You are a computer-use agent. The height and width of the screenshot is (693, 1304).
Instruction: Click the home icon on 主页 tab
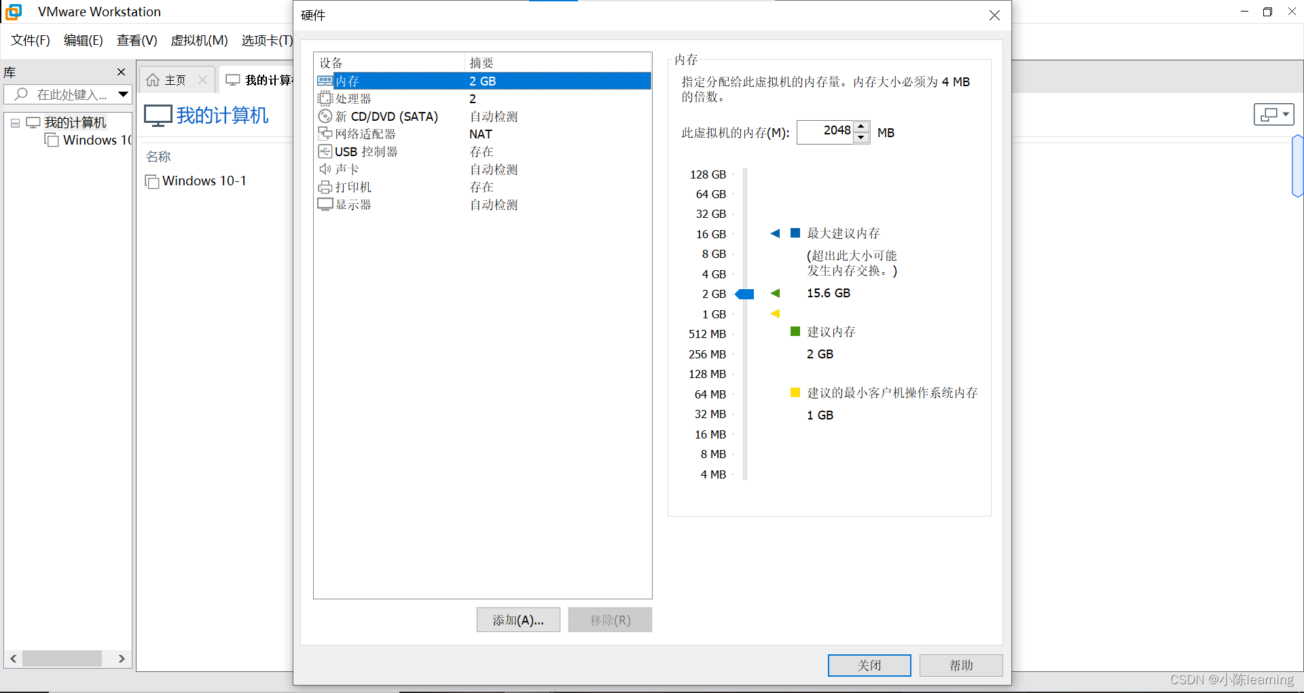tap(153, 80)
